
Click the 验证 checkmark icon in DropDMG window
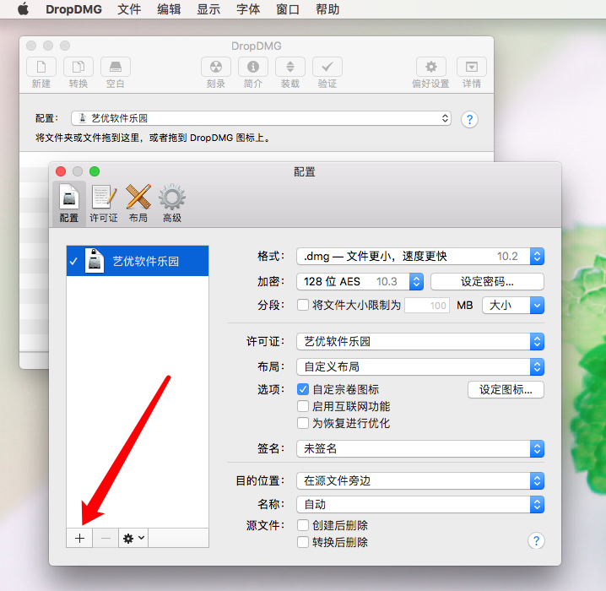point(327,67)
